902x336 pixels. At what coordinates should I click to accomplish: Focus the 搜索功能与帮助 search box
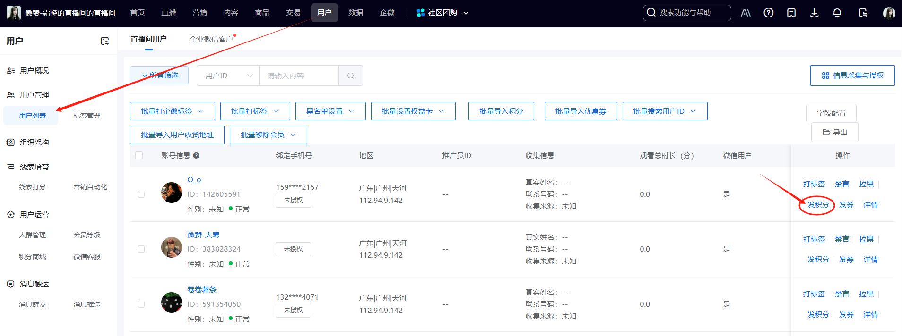tap(687, 13)
